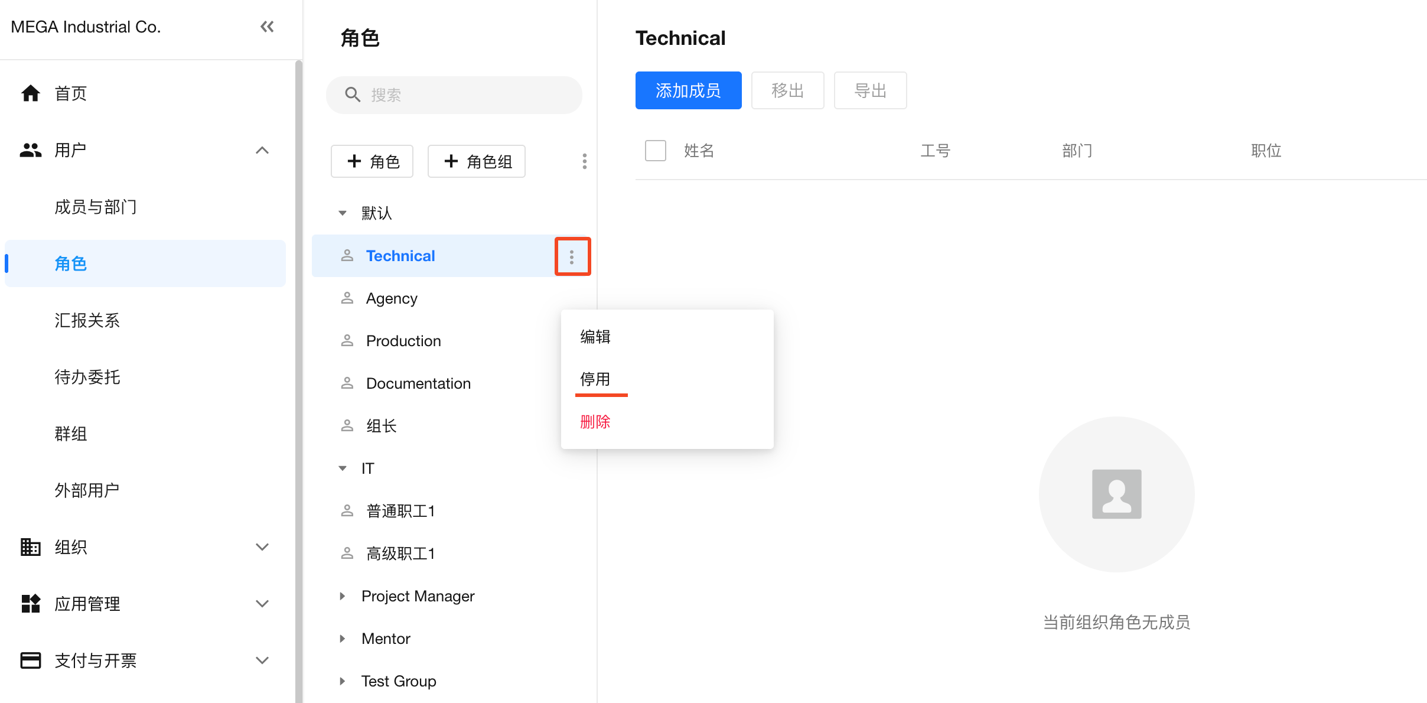Expand the Mentor role group

pyautogui.click(x=343, y=639)
